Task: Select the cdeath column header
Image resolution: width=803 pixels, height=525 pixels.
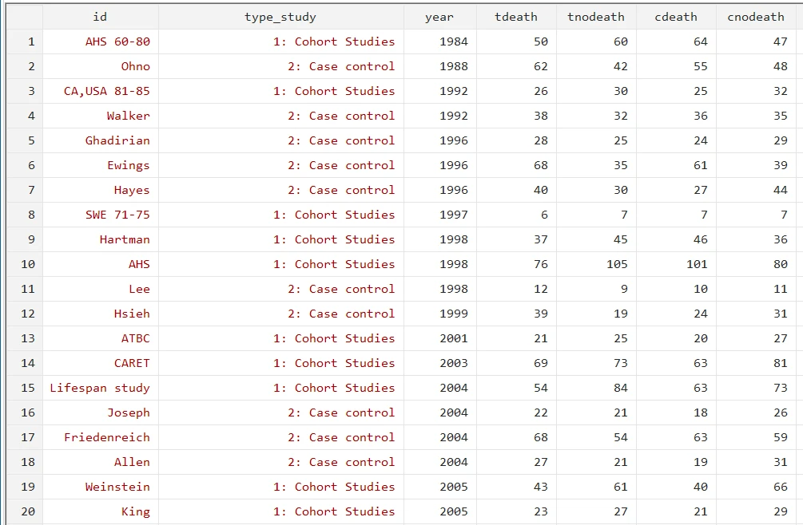Action: (675, 17)
